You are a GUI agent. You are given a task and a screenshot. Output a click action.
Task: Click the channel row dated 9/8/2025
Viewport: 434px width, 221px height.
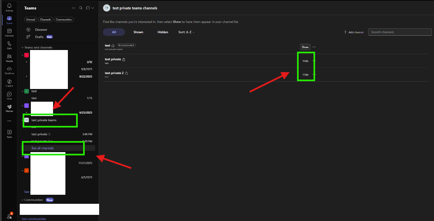pos(58,69)
